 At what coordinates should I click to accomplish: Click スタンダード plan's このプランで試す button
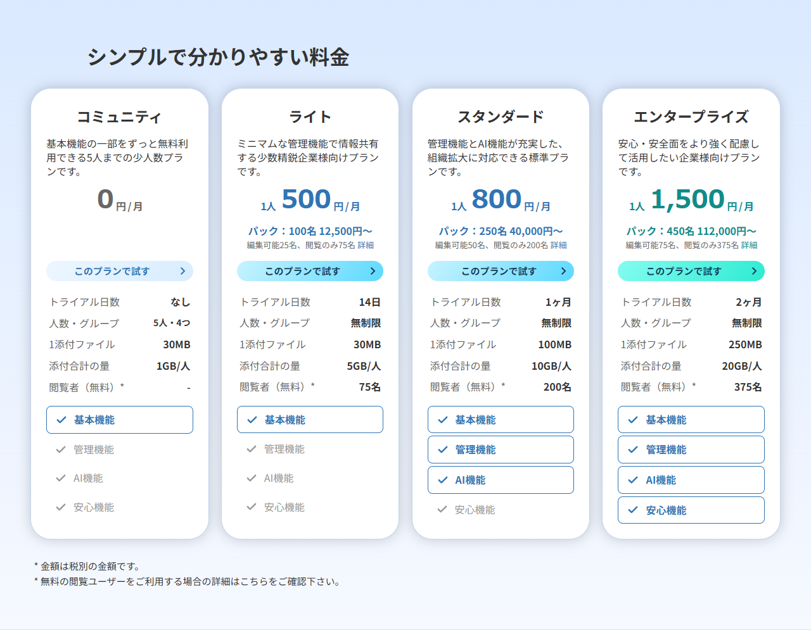click(x=501, y=271)
